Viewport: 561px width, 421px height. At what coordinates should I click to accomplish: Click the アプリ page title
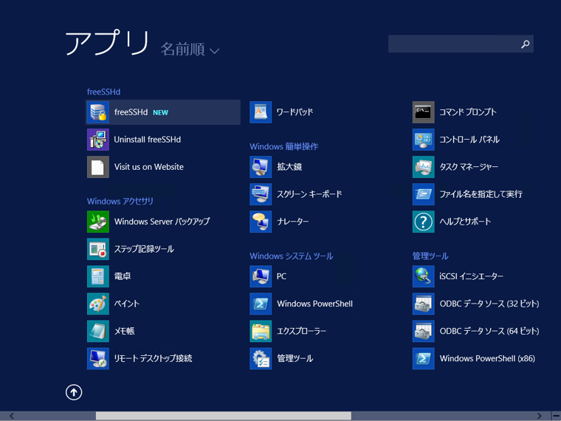click(106, 43)
